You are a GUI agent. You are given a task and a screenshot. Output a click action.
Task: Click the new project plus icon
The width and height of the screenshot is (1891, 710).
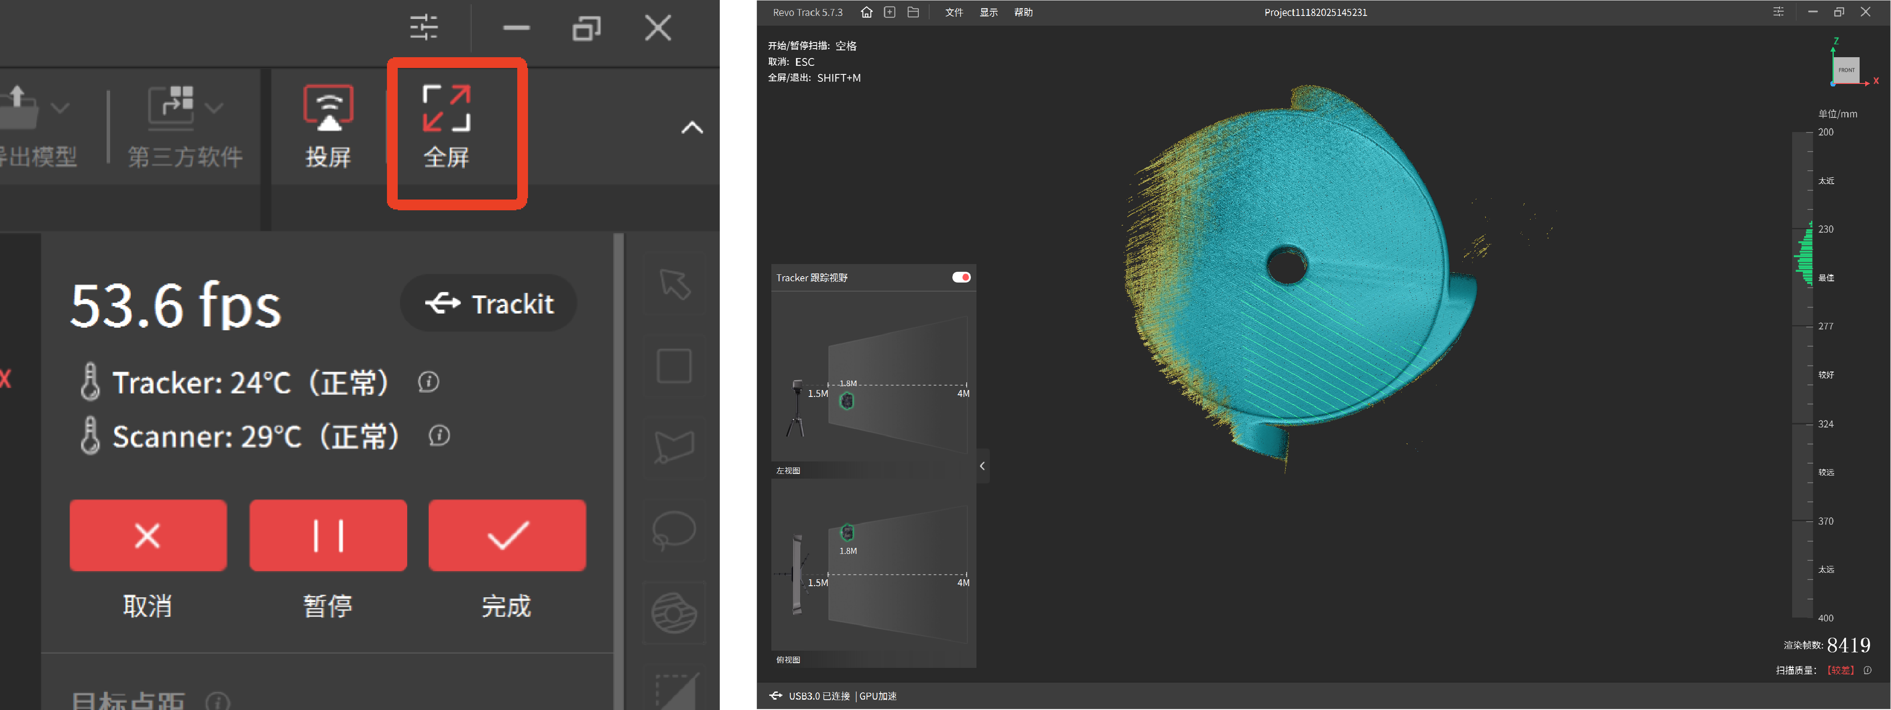(x=890, y=12)
